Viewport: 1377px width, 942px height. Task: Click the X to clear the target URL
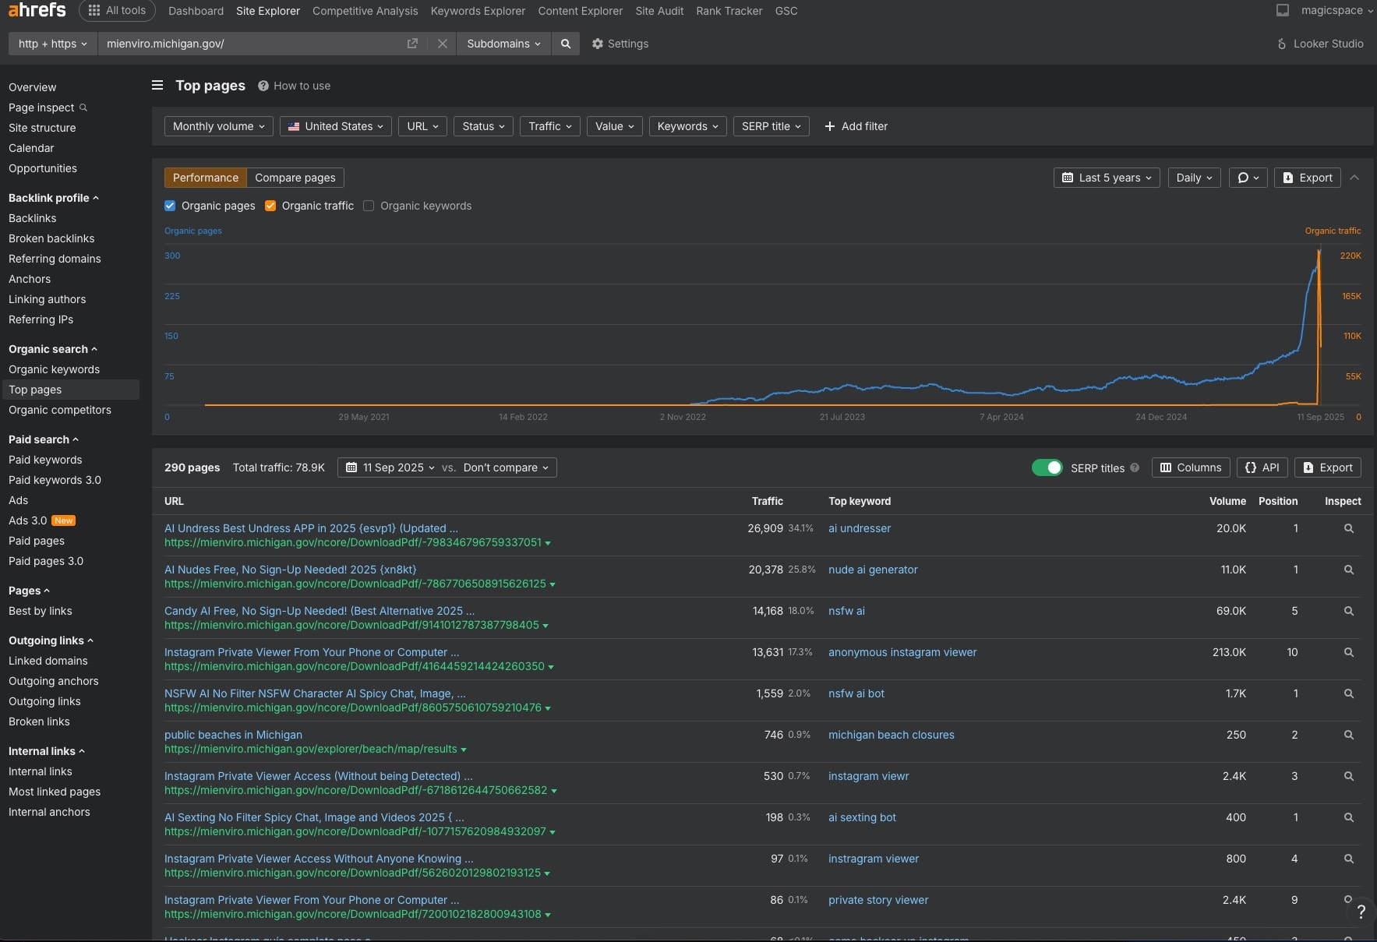click(443, 44)
